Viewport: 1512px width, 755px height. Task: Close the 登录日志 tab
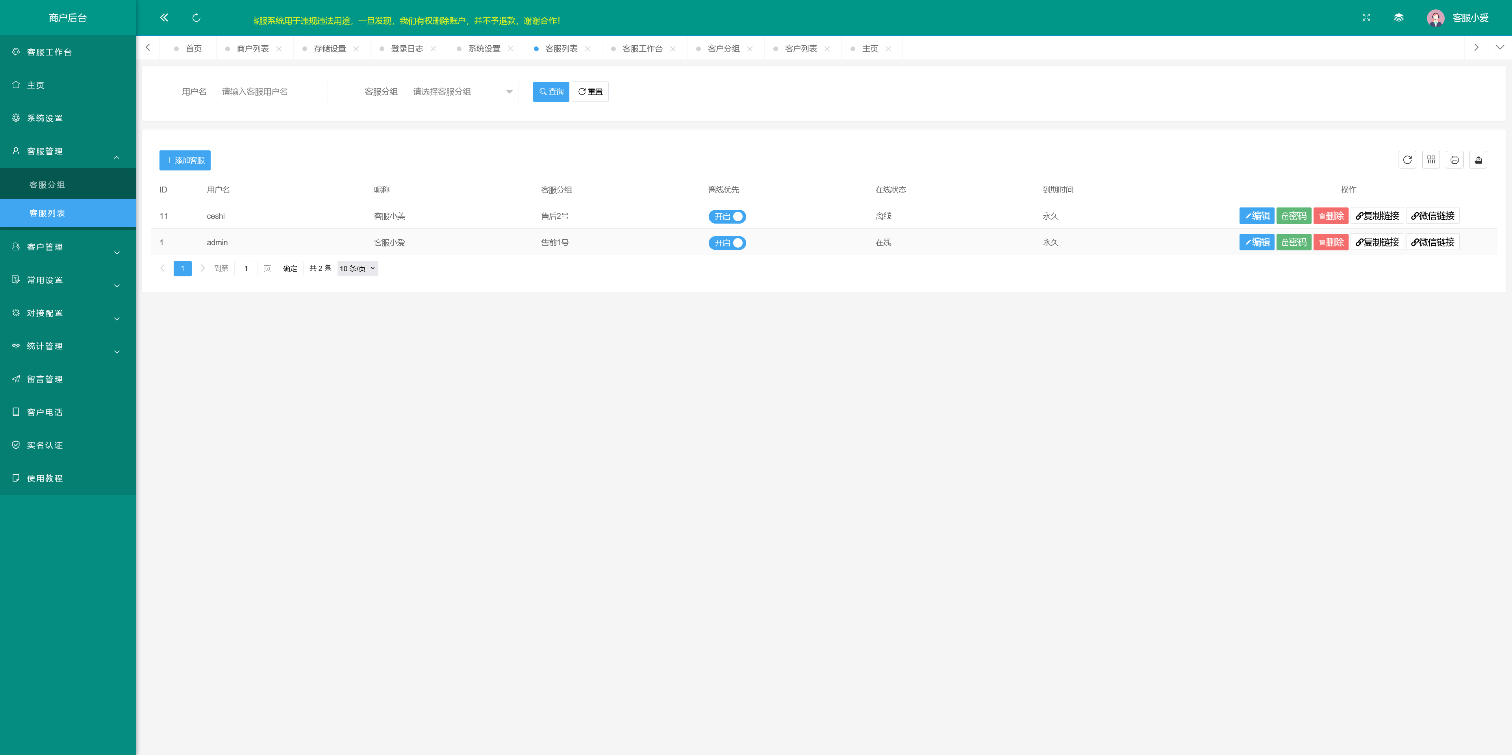coord(433,49)
